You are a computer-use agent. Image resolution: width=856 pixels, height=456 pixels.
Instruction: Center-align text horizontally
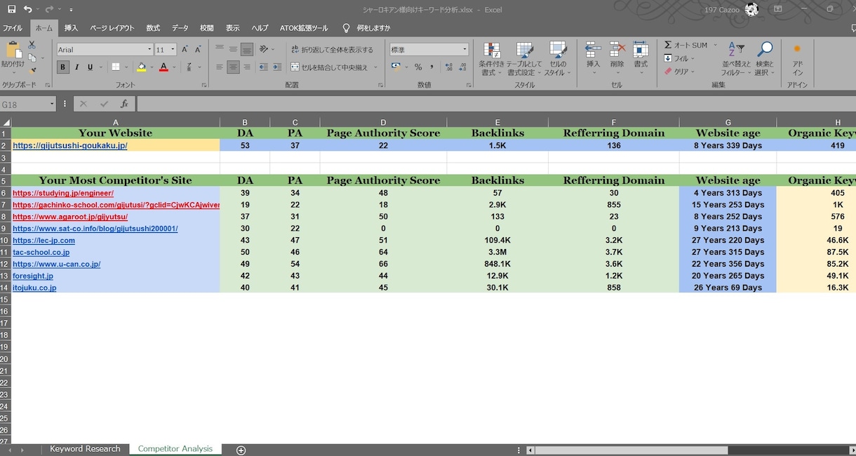click(x=233, y=67)
